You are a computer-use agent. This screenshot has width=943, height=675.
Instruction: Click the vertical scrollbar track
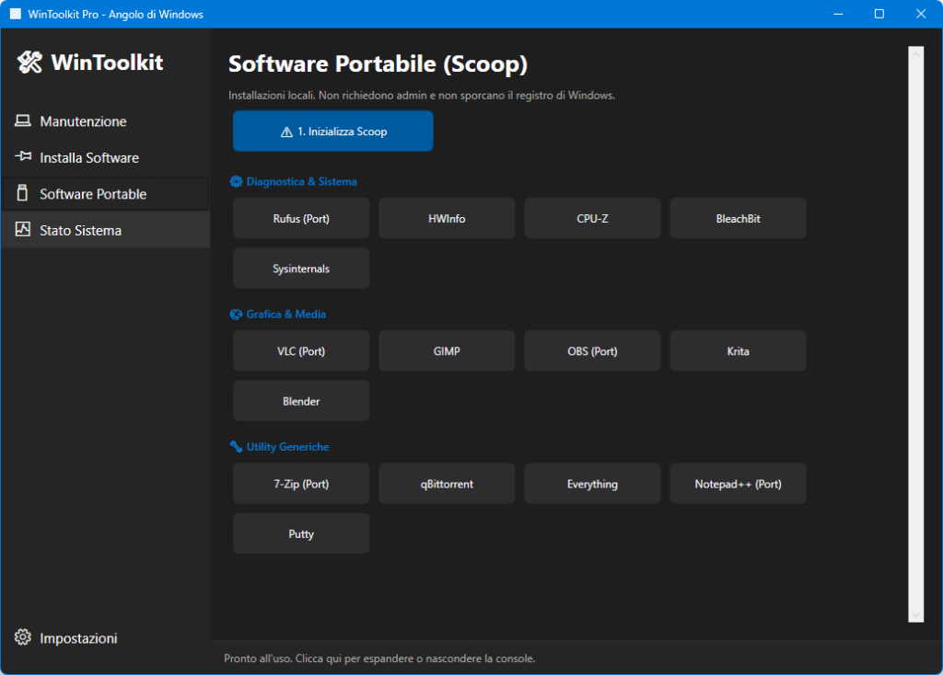pyautogui.click(x=916, y=335)
